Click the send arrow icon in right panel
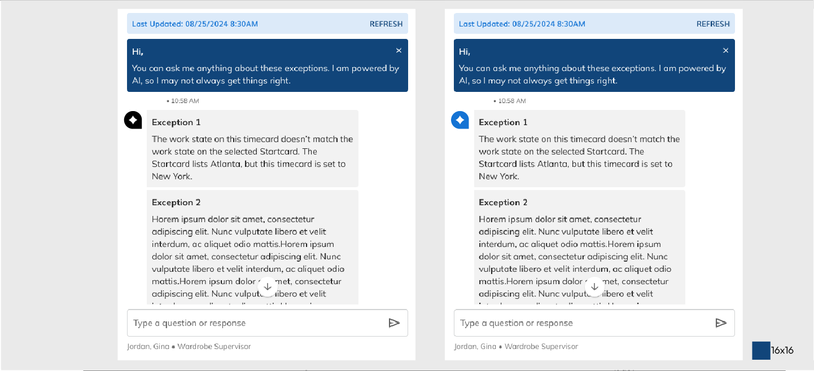The width and height of the screenshot is (814, 371). click(x=721, y=323)
